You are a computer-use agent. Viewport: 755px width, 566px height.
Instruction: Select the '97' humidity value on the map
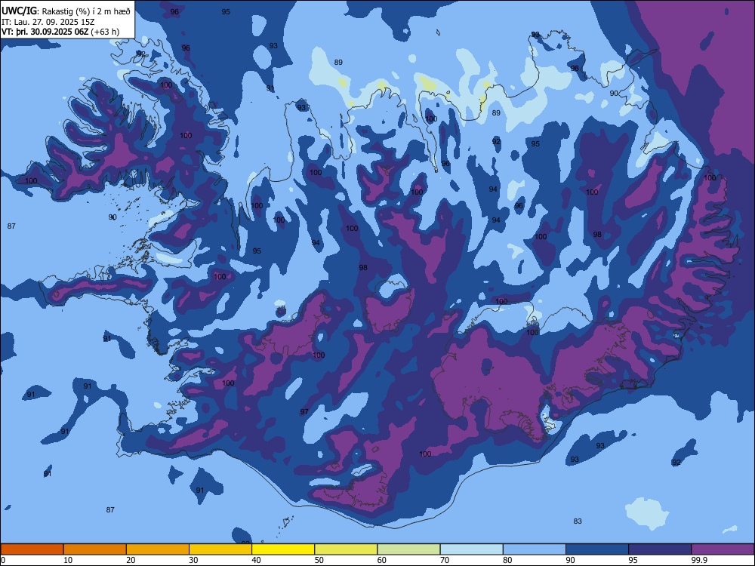(x=304, y=412)
